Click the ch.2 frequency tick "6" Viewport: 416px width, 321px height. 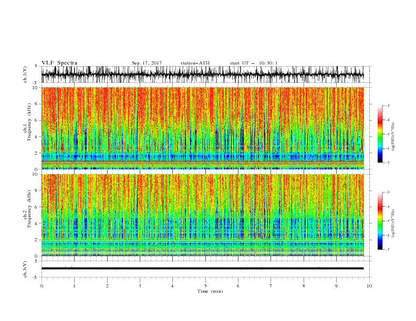pos(37,207)
